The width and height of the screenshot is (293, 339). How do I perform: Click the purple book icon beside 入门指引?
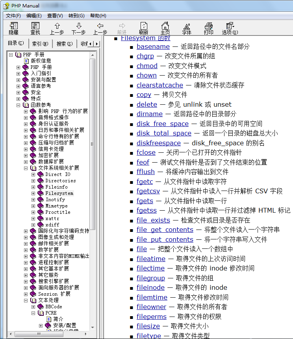[26, 74]
